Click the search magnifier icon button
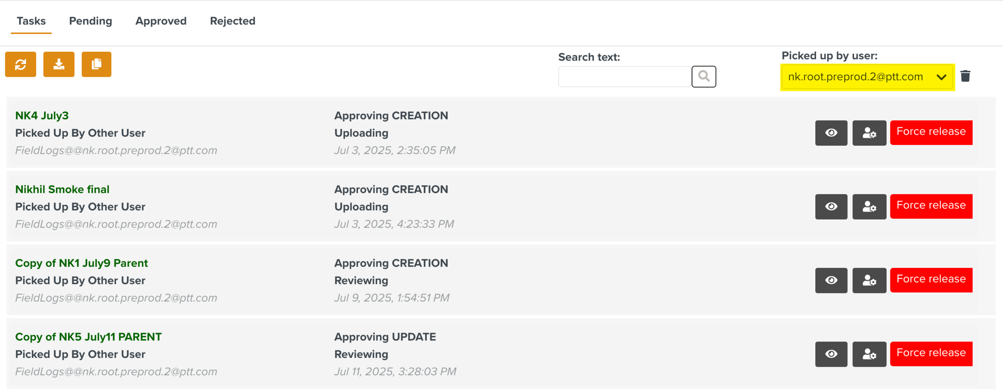 (x=703, y=76)
